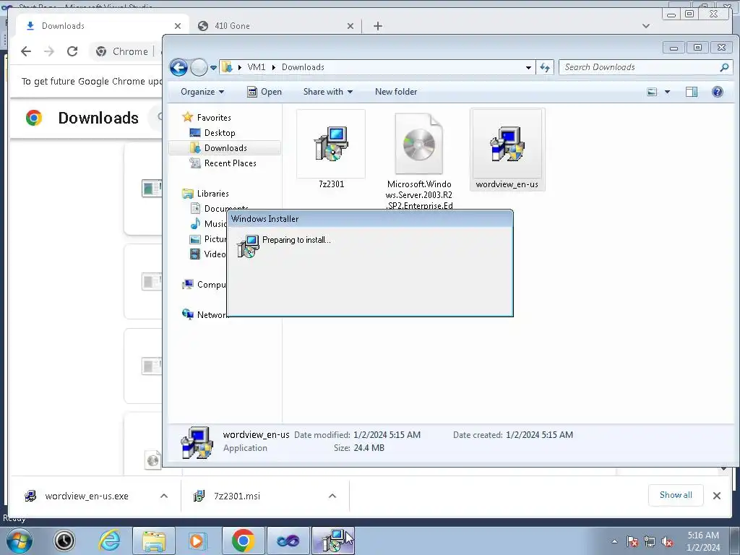Close the 410 Gone tab
The height and width of the screenshot is (555, 740).
pyautogui.click(x=350, y=27)
